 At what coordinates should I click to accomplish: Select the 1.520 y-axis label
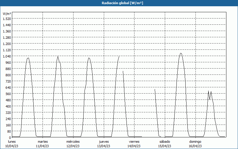(x=7, y=18)
